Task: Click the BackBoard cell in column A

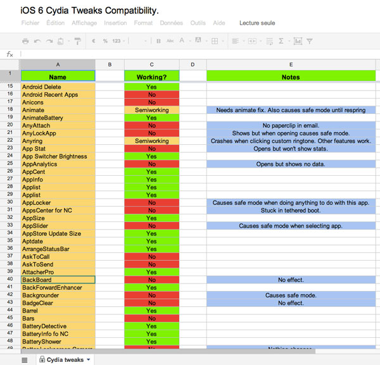Action: click(58, 280)
